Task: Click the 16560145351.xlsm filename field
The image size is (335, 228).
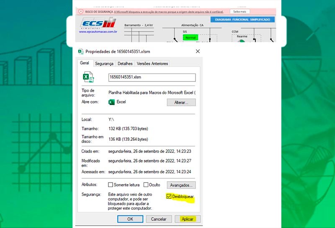Action: tap(152, 77)
